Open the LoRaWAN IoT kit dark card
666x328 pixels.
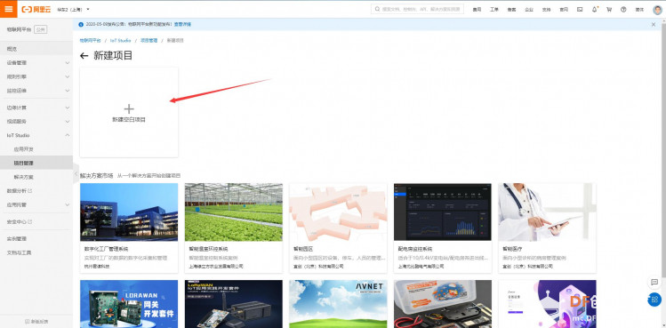234,304
